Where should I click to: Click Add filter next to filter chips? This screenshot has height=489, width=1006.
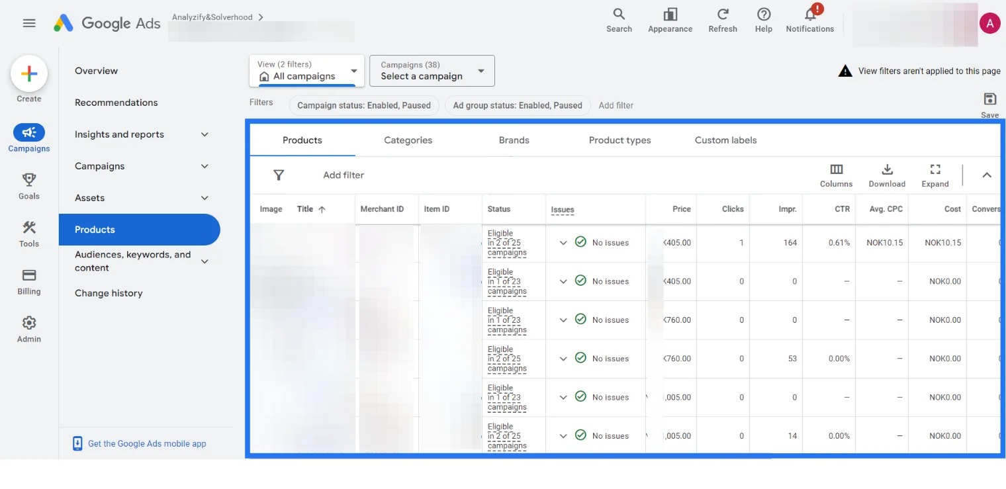coord(616,105)
